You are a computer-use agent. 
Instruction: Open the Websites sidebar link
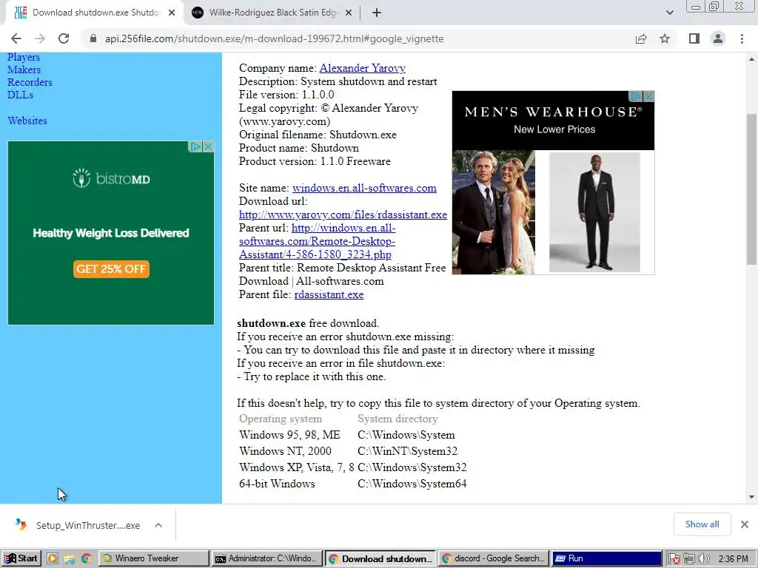(27, 121)
